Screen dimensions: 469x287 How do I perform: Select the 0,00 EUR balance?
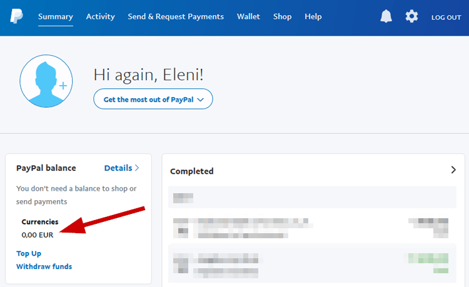point(38,235)
